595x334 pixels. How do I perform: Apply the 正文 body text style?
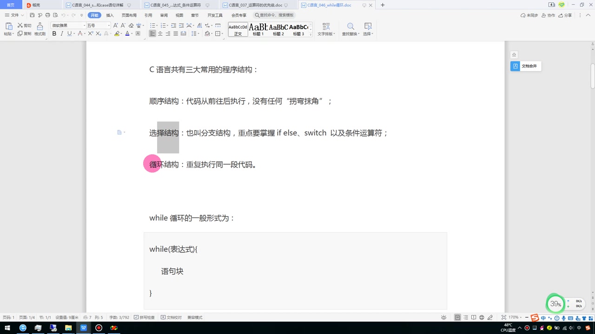point(238,30)
